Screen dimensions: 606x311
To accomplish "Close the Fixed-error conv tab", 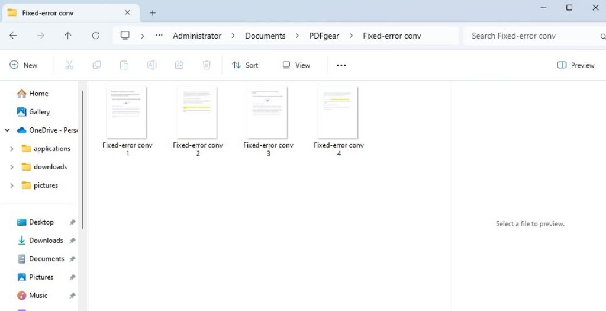I will click(x=128, y=13).
